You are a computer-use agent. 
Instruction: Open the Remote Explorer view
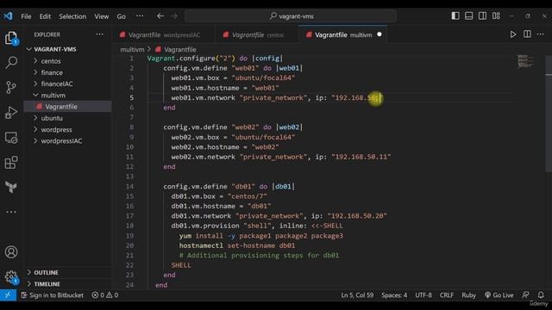11,138
